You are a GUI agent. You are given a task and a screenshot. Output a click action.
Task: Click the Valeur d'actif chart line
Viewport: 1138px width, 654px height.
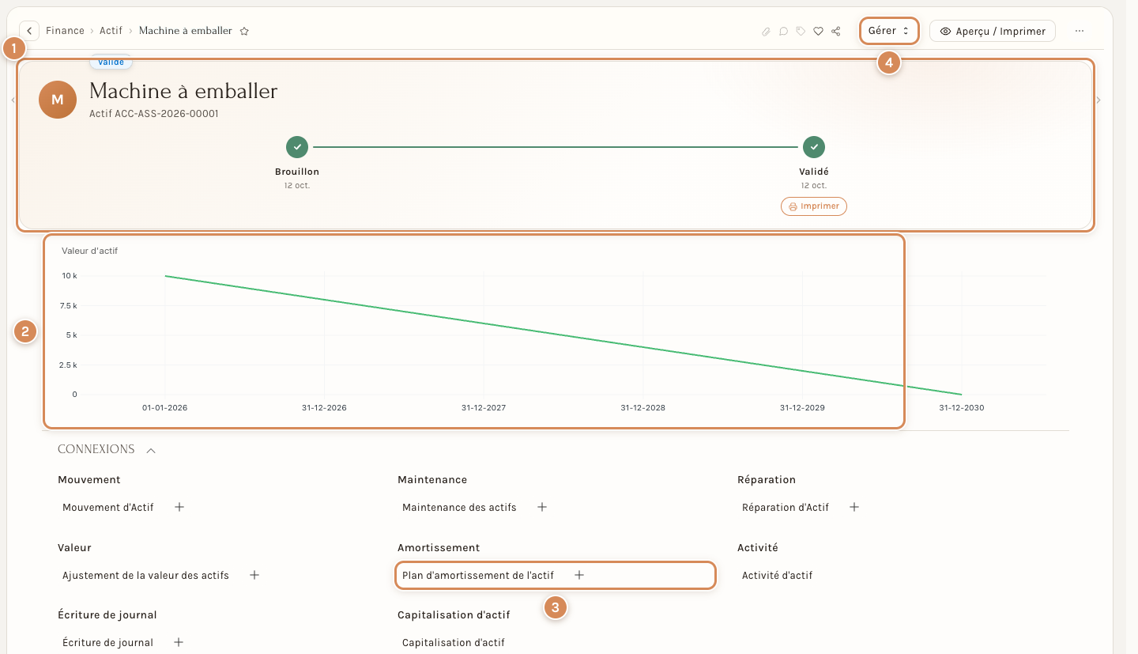pyautogui.click(x=563, y=335)
